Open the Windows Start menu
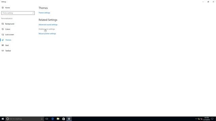The height and width of the screenshot is (121, 216). click(x=3, y=119)
